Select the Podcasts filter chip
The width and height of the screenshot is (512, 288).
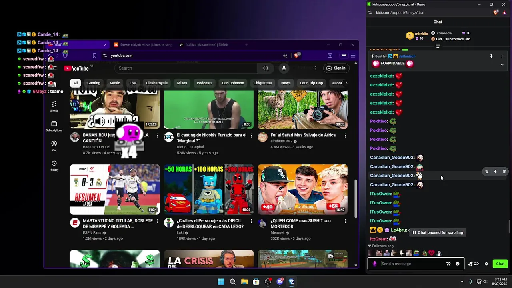click(x=204, y=83)
